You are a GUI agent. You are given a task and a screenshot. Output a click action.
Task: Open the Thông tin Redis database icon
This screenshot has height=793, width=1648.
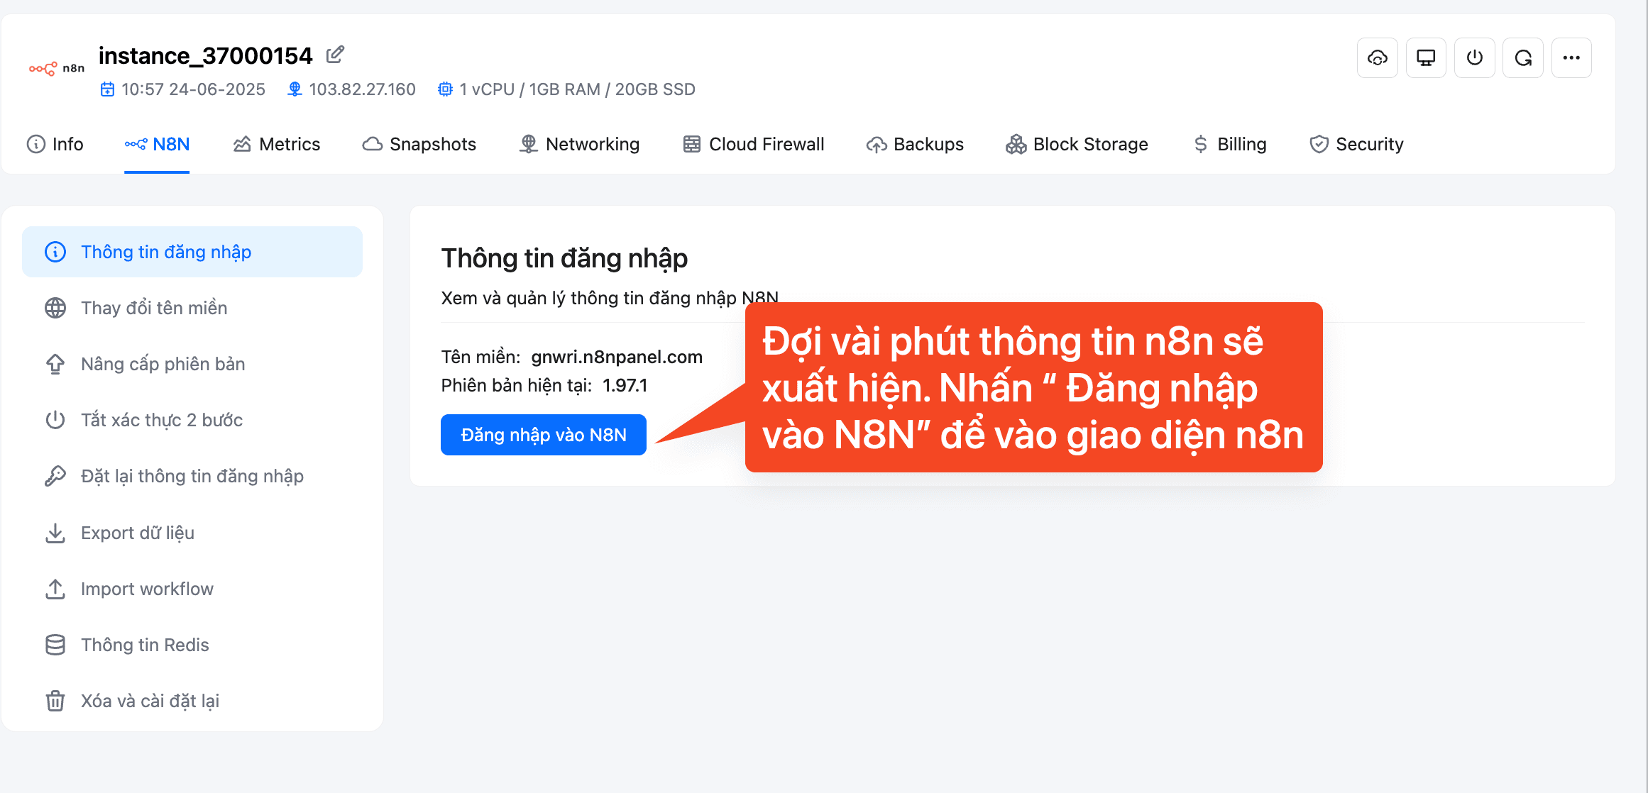[x=55, y=645]
